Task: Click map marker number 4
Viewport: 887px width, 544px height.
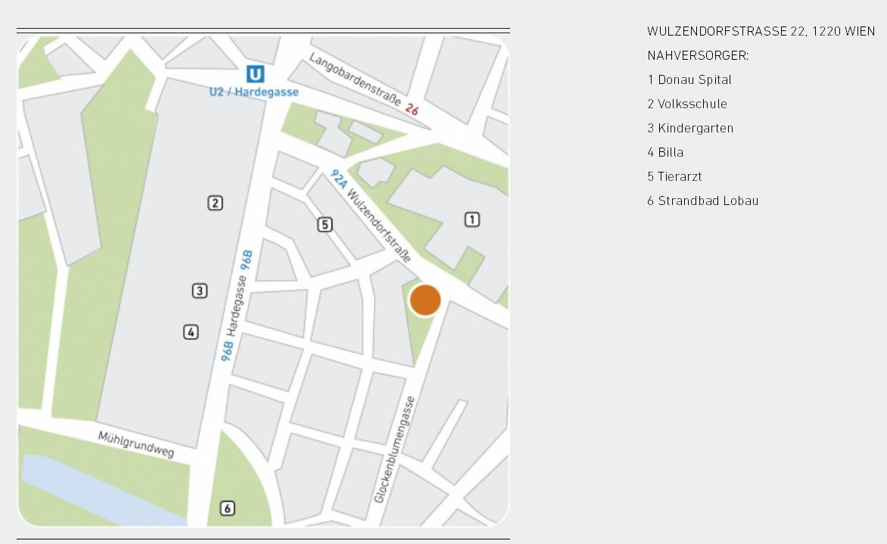Action: 191,331
